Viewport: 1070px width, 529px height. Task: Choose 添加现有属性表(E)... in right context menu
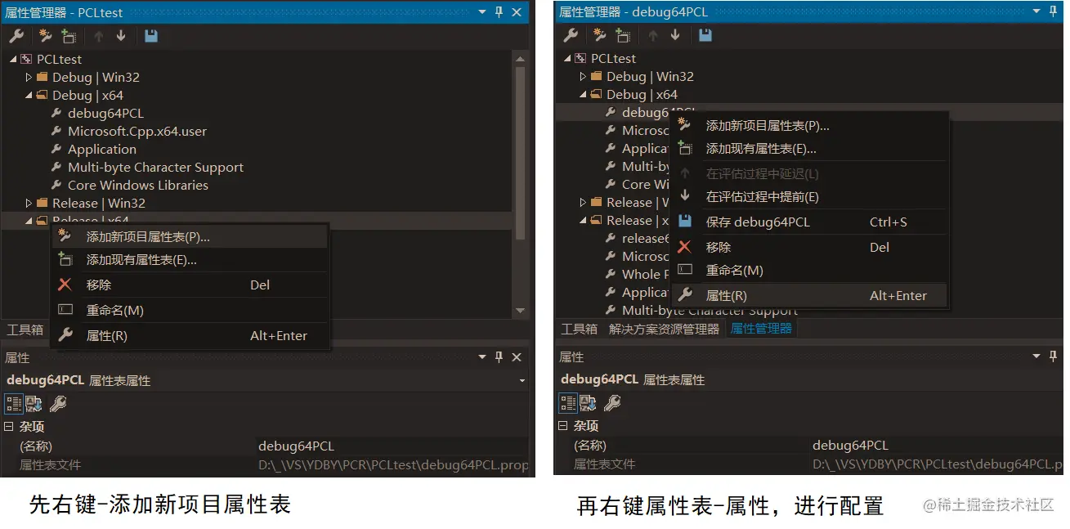[809, 149]
